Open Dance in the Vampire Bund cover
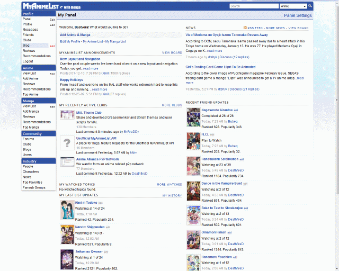The image size is (339, 271). click(193, 191)
